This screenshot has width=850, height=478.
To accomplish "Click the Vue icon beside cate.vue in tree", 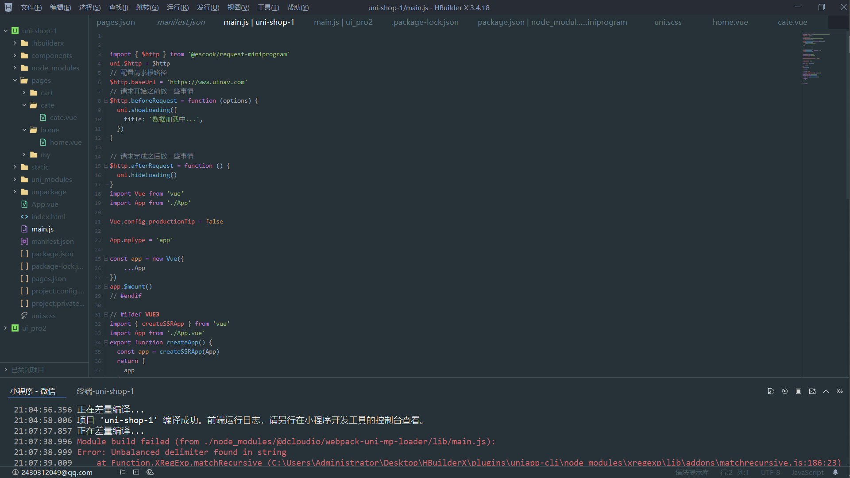I will (x=43, y=117).
